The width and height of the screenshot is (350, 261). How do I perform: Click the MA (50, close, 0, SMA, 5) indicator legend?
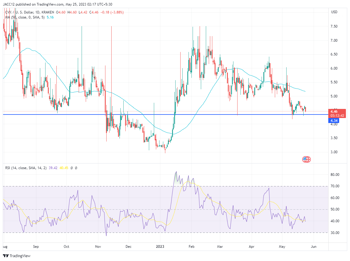[x=25, y=17]
